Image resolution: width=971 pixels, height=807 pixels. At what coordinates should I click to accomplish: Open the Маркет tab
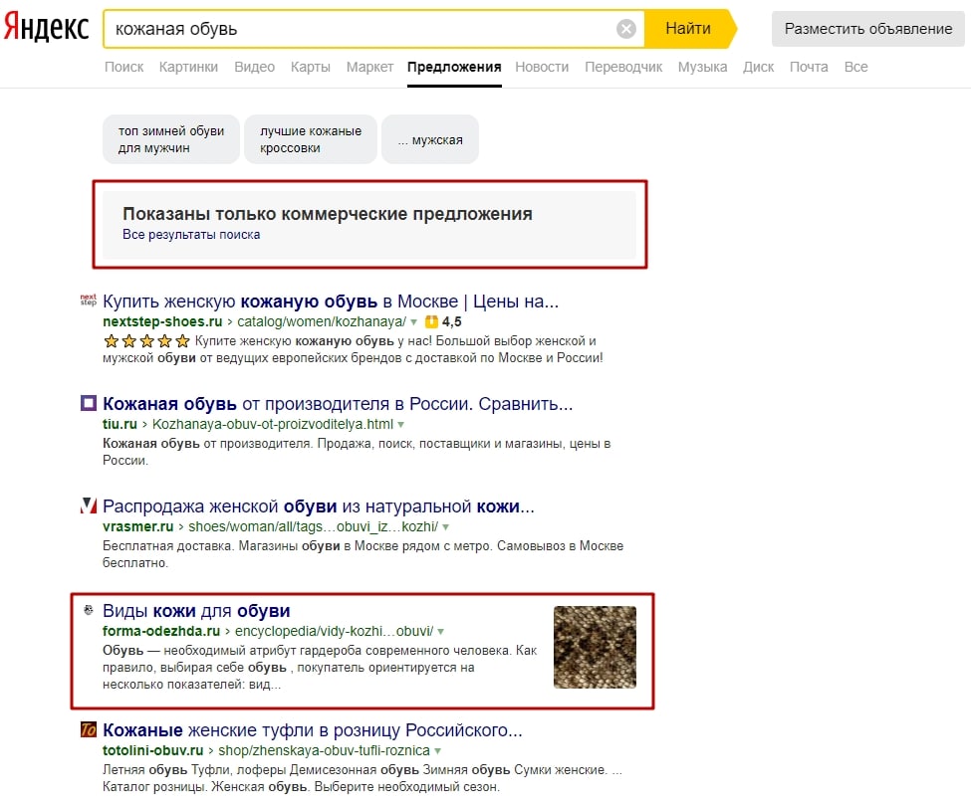click(x=369, y=67)
